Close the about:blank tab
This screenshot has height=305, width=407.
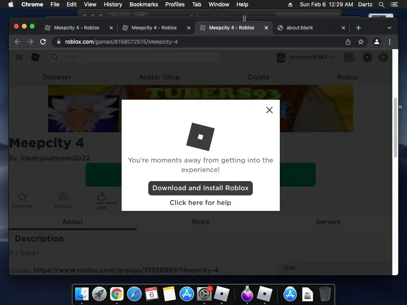click(343, 28)
